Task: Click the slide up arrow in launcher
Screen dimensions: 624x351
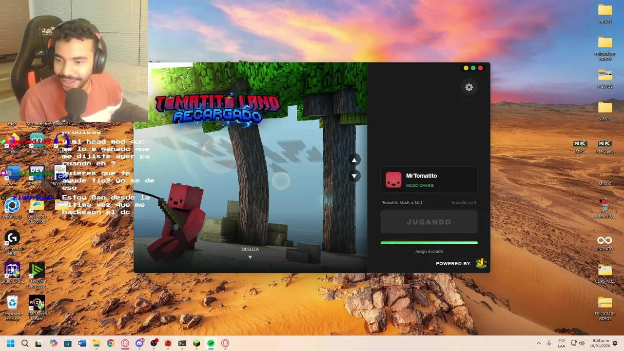Action: click(x=354, y=160)
